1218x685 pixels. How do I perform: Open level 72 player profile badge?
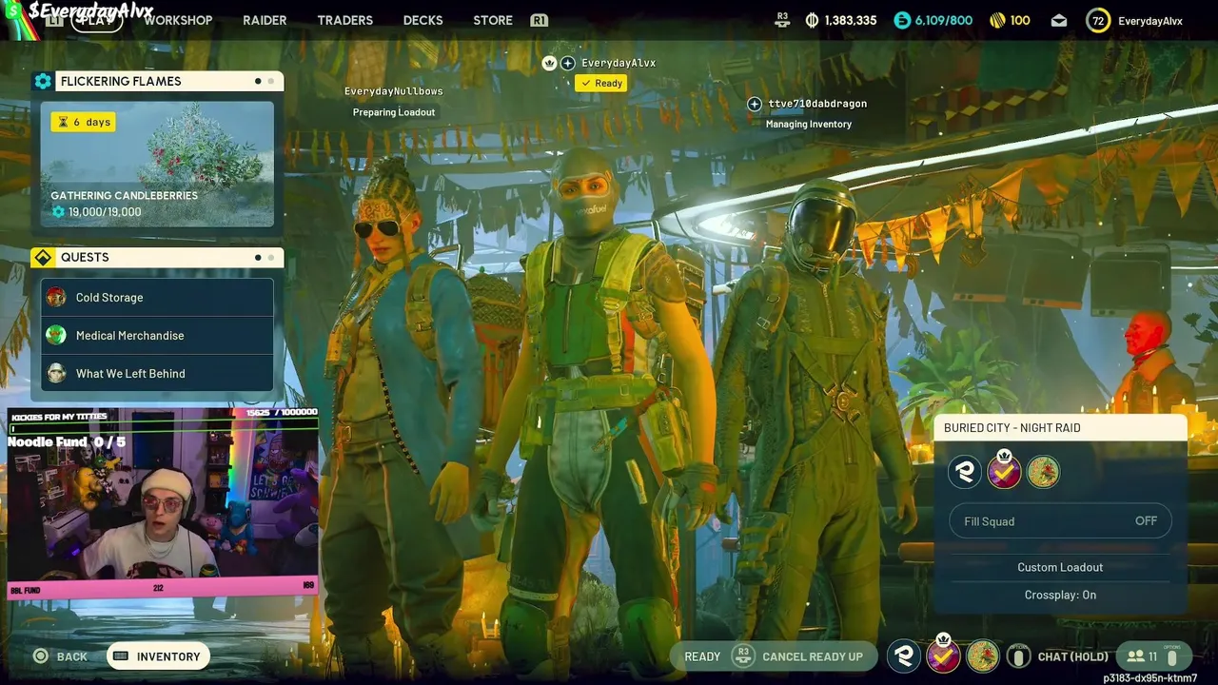1098,20
